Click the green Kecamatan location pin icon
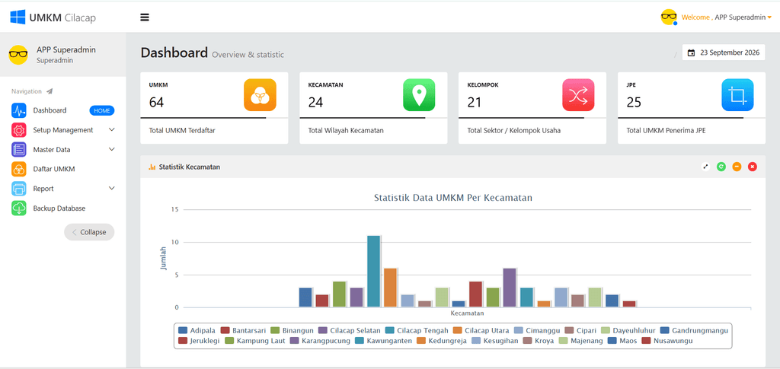780x369 pixels. [419, 95]
